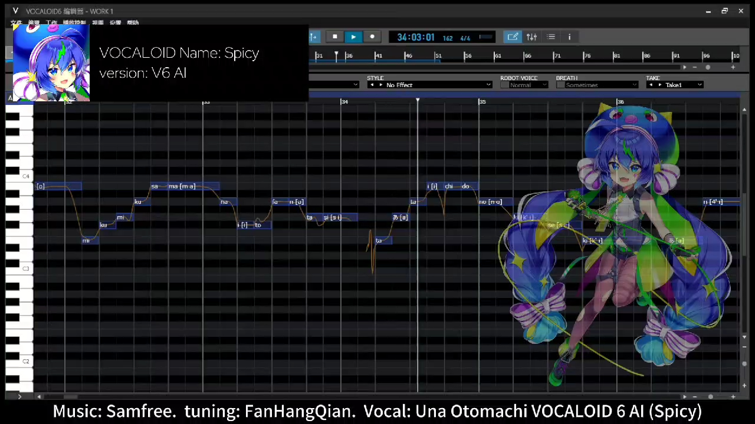Screen dimensions: 755x424
Task: Click bottom scrollbar right arrow
Action: click(x=684, y=396)
